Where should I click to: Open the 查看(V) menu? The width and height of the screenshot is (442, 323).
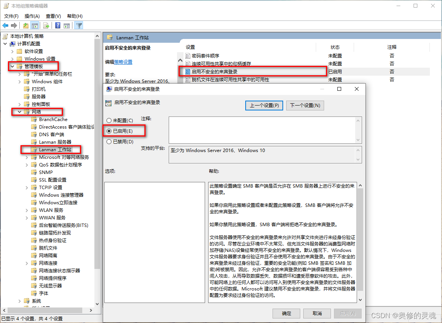pyautogui.click(x=53, y=16)
